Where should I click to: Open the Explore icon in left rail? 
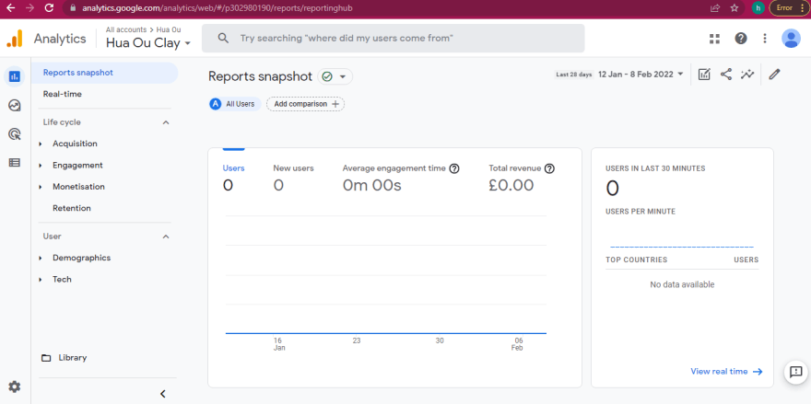[15, 106]
